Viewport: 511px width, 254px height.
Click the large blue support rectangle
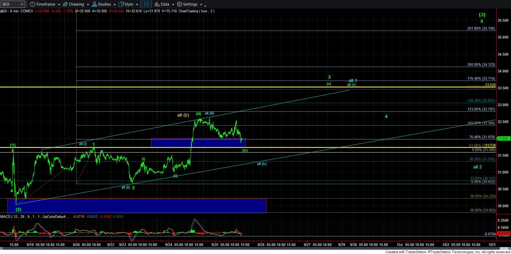pyautogui.click(x=137, y=206)
